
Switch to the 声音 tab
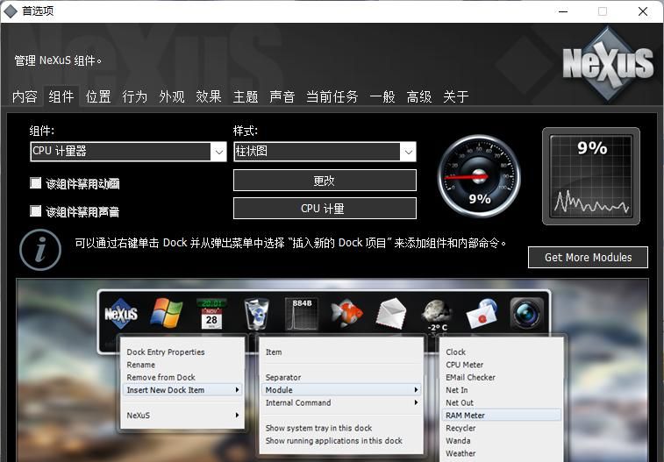click(282, 96)
